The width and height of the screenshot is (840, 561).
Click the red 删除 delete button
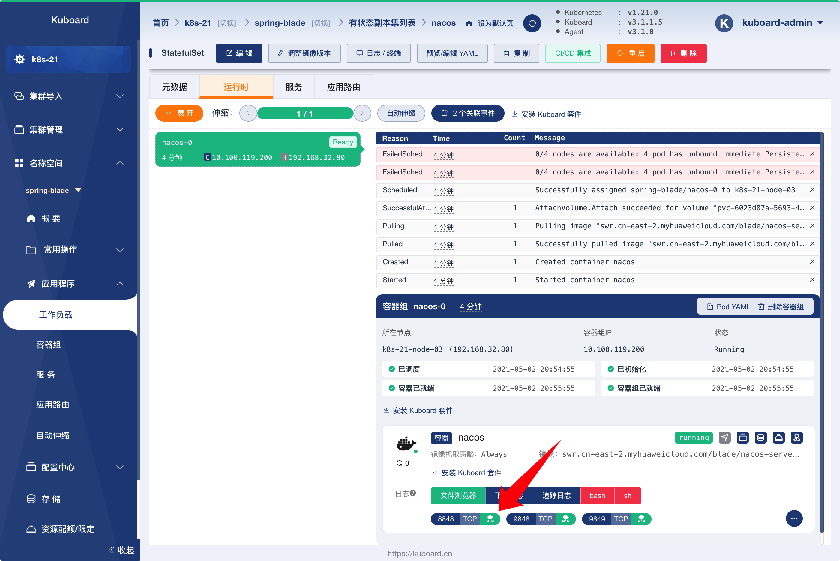coord(683,53)
